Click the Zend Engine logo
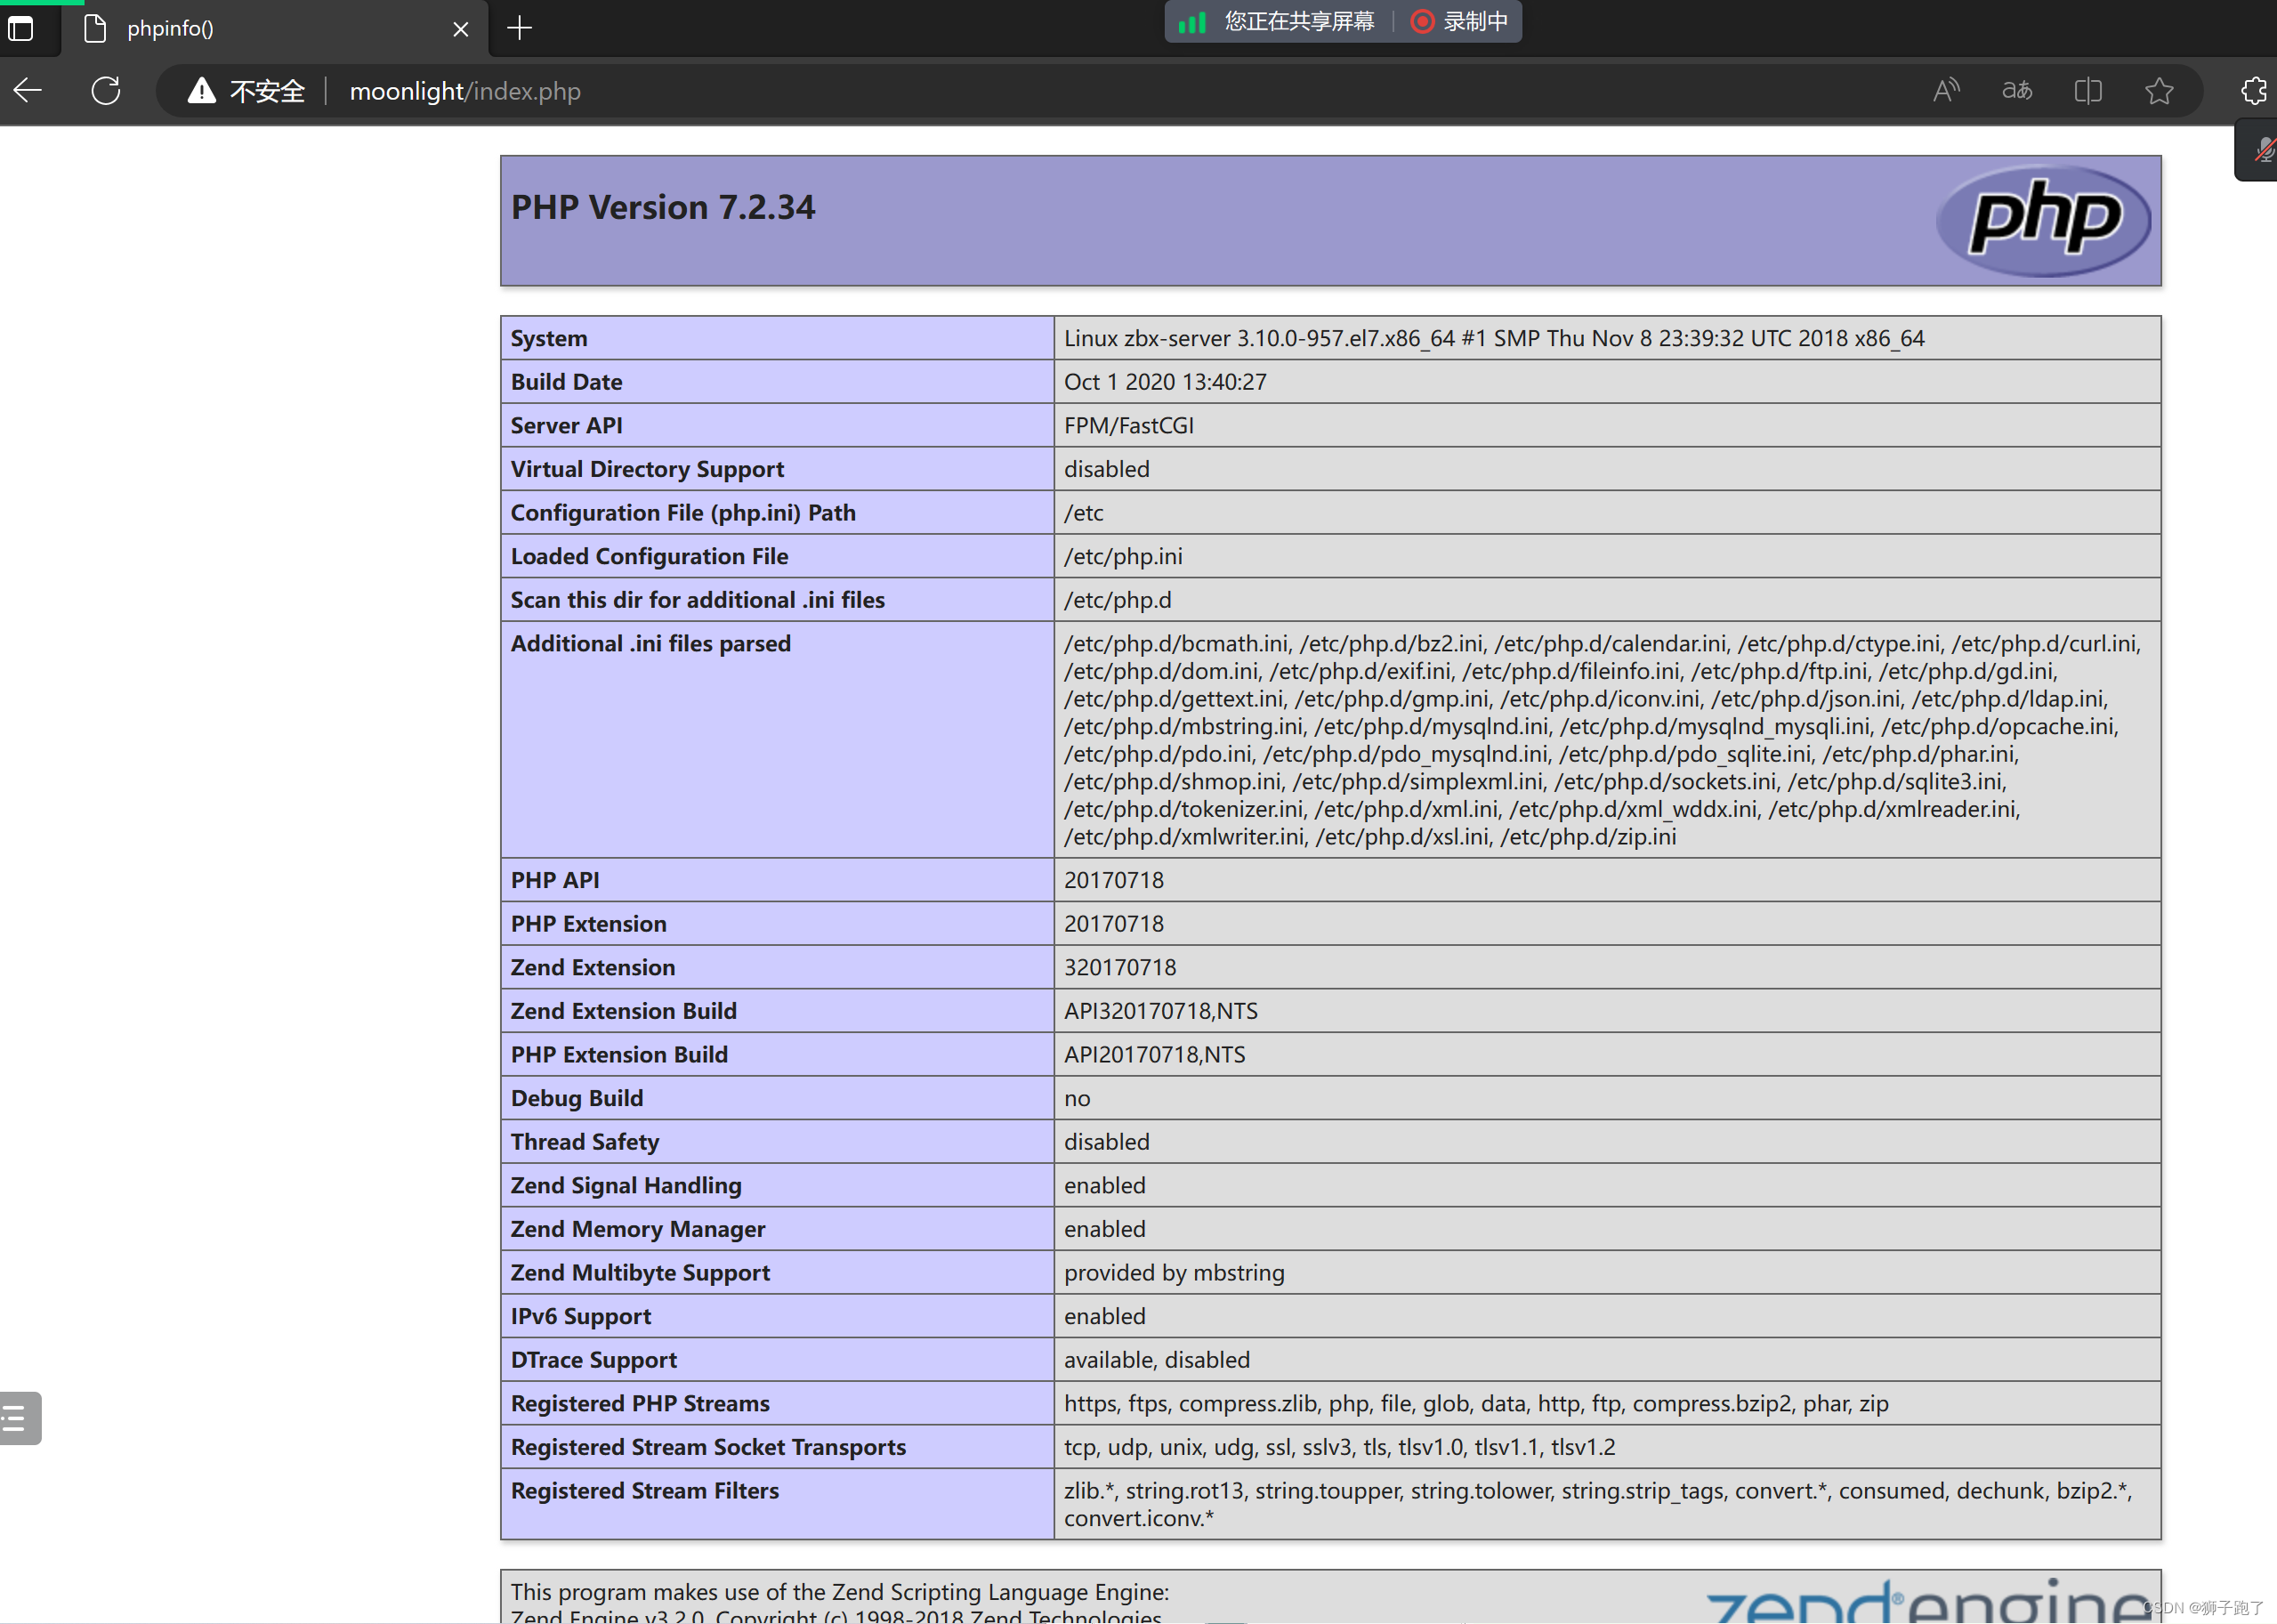2277x1624 pixels. pos(1927,1600)
